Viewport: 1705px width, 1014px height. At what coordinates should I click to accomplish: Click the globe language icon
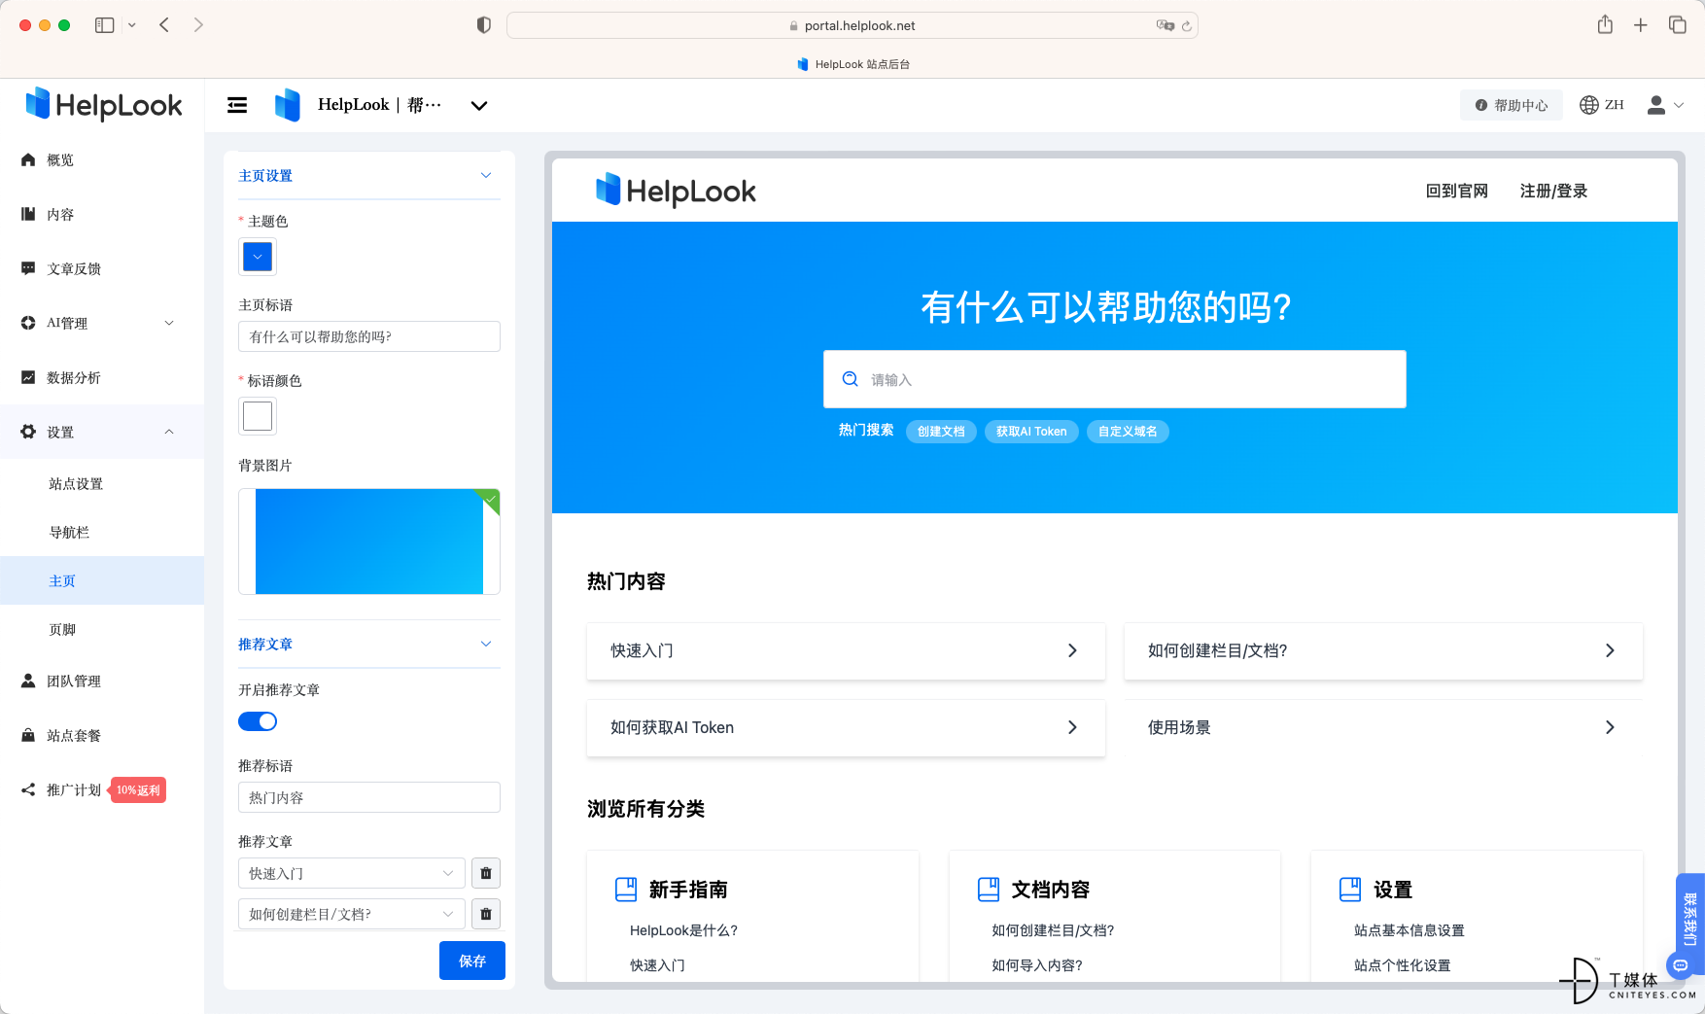click(x=1589, y=105)
